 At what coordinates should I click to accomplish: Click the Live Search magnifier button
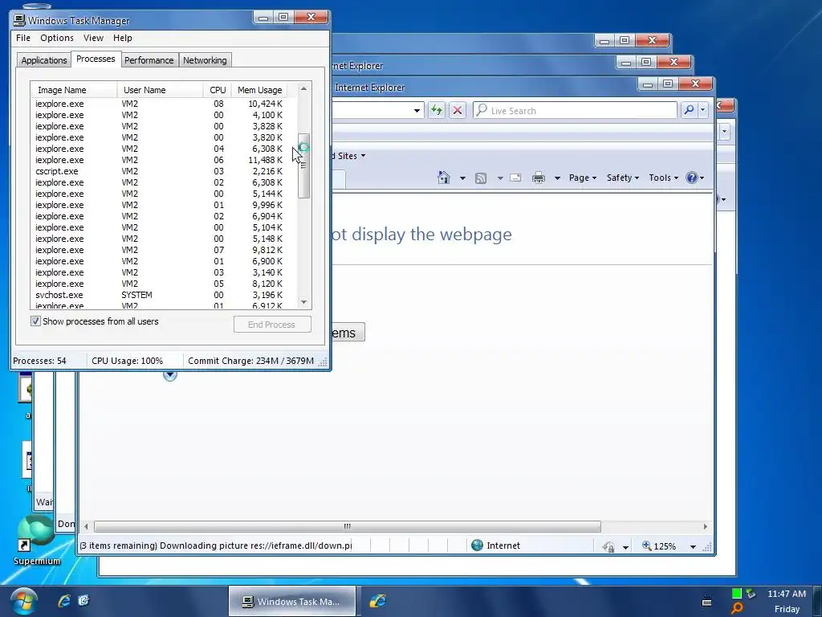[689, 110]
